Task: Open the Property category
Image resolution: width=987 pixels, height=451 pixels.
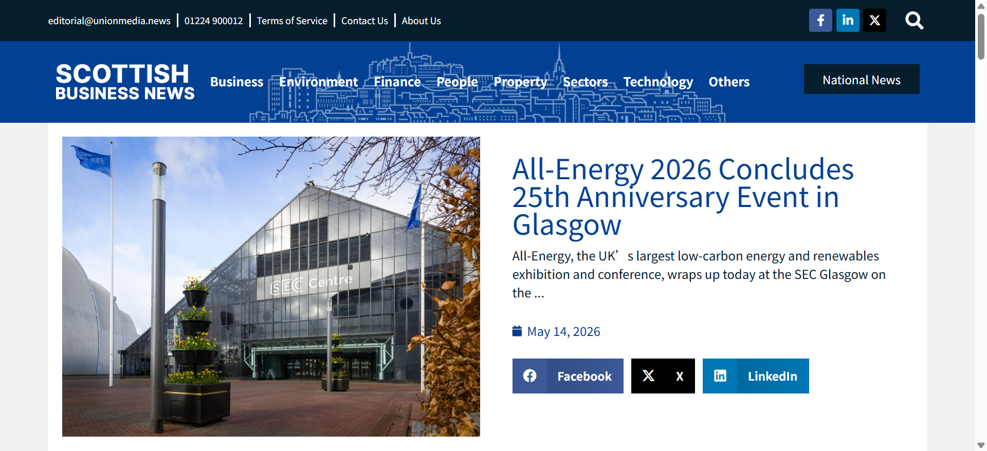Action: point(520,82)
